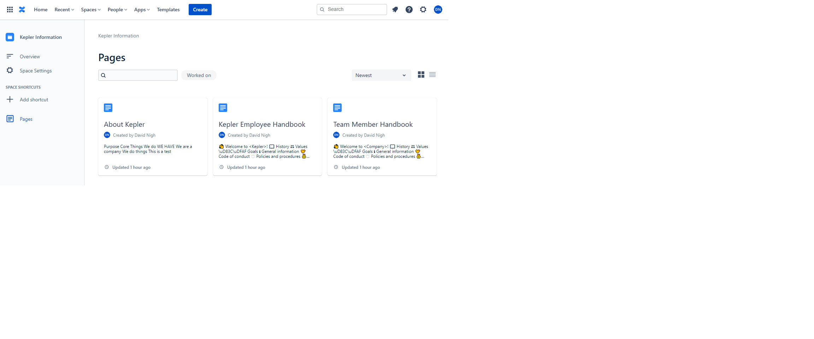Screen dimensions: 814x339
Task: Click the Space Settings gear icon
Action: [10, 70]
